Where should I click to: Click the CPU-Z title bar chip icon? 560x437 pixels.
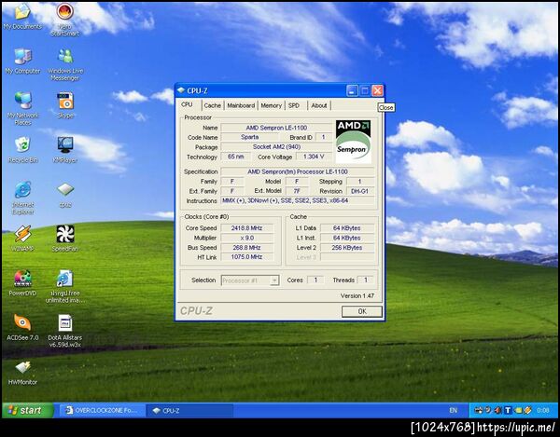[x=181, y=90]
